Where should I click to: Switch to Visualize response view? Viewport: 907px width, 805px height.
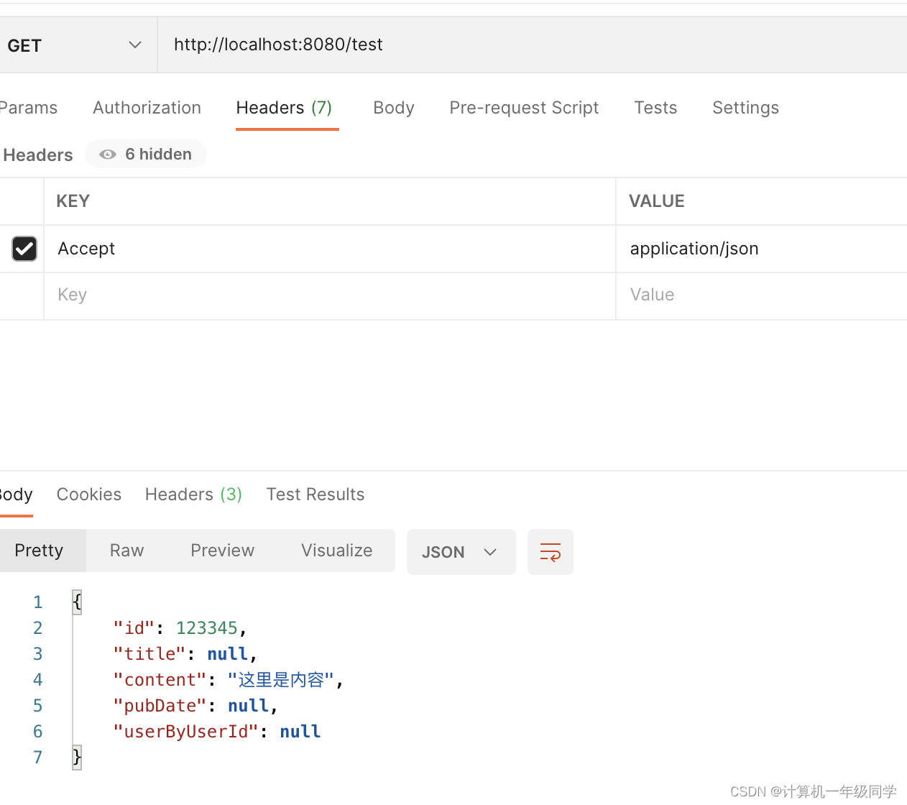(337, 551)
